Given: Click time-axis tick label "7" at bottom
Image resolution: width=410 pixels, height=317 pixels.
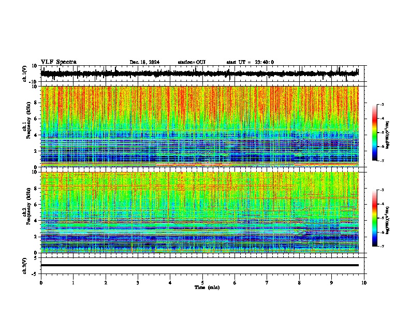Looking at the screenshot, I should coord(267,283).
